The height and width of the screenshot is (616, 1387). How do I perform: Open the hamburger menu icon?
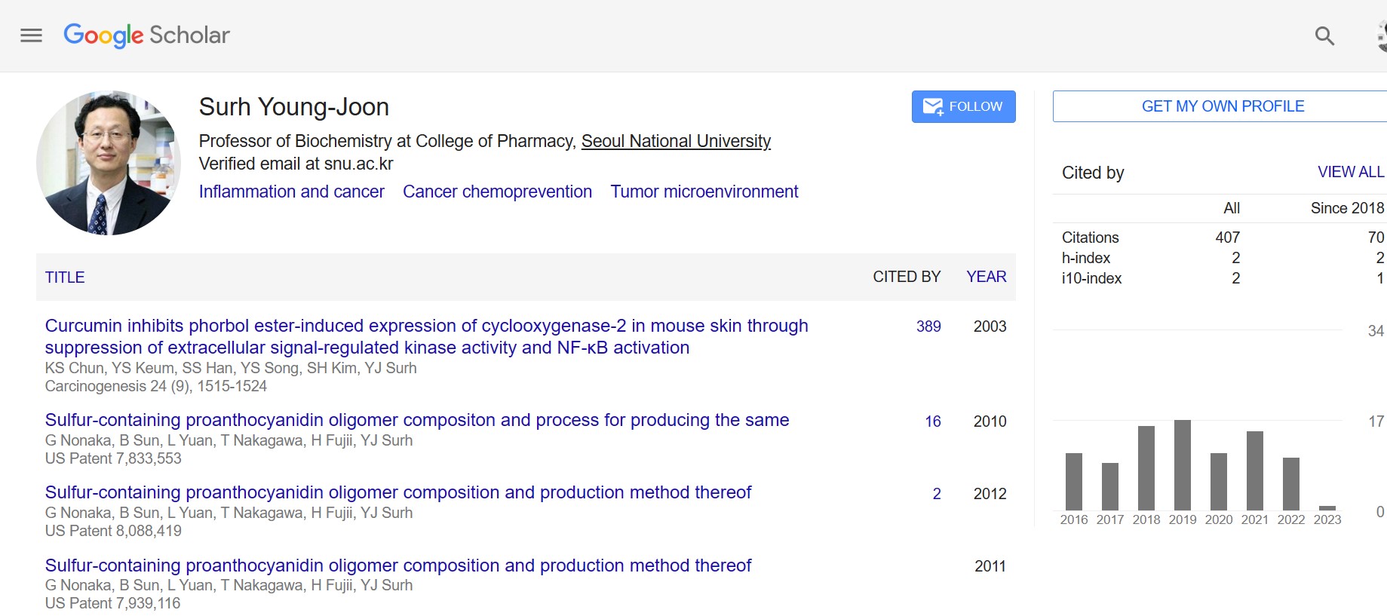click(31, 35)
